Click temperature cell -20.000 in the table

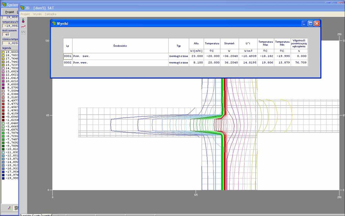[x=212, y=56]
